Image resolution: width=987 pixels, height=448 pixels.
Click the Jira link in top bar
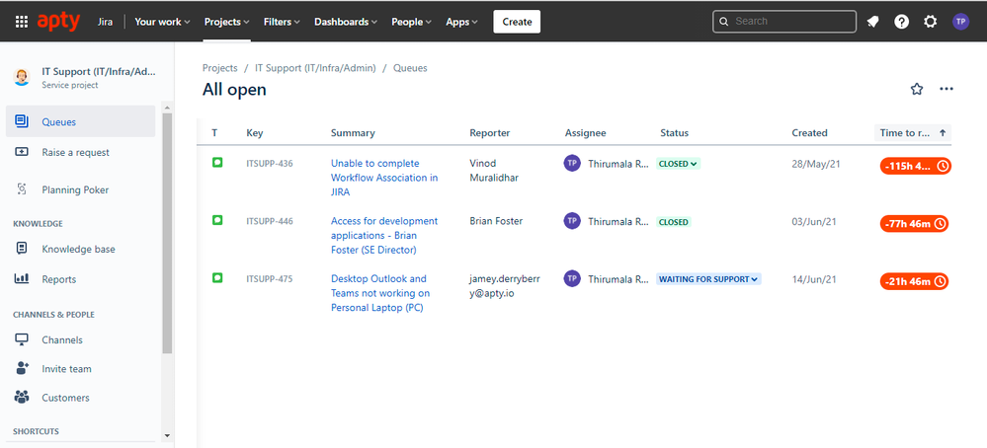105,22
